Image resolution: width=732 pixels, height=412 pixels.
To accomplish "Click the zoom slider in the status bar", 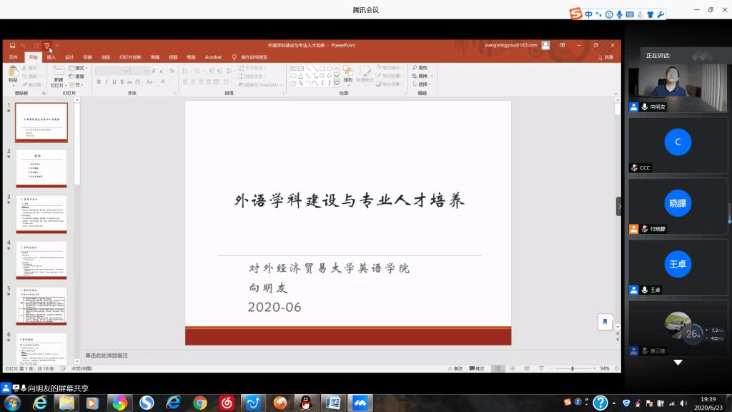I will 572,368.
